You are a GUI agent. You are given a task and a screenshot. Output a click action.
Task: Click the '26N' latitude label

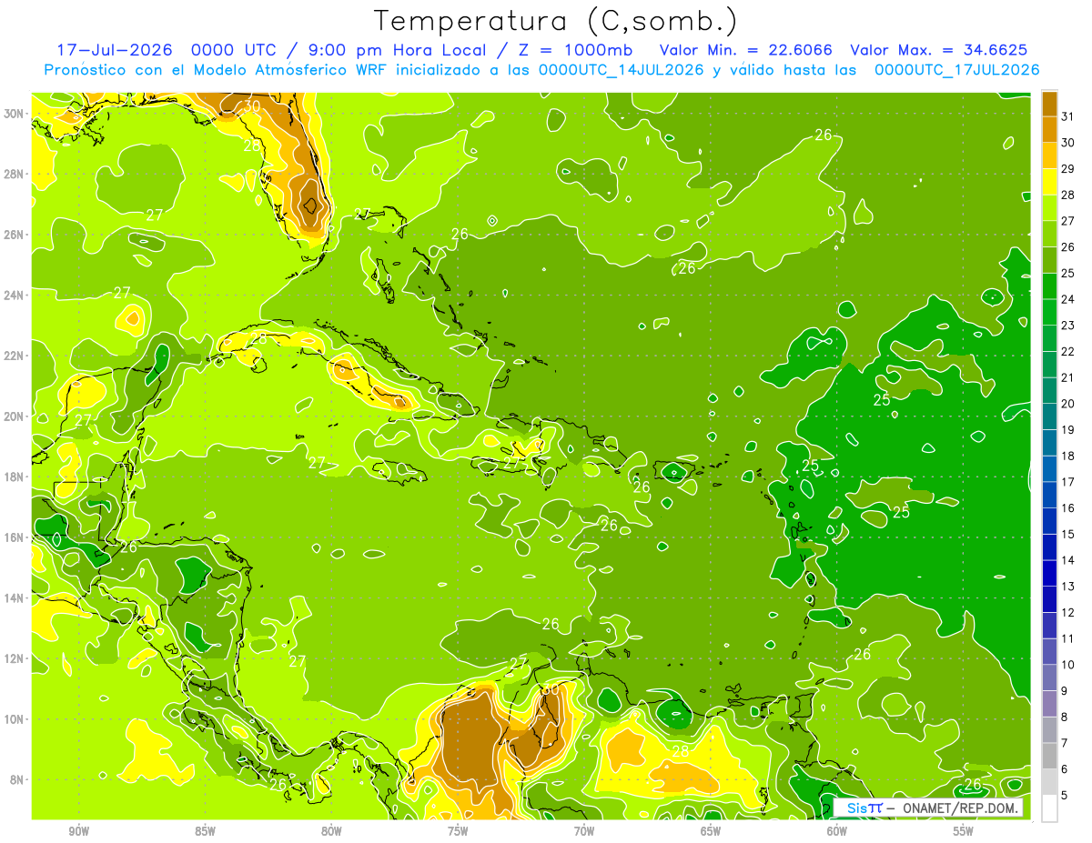(x=15, y=235)
